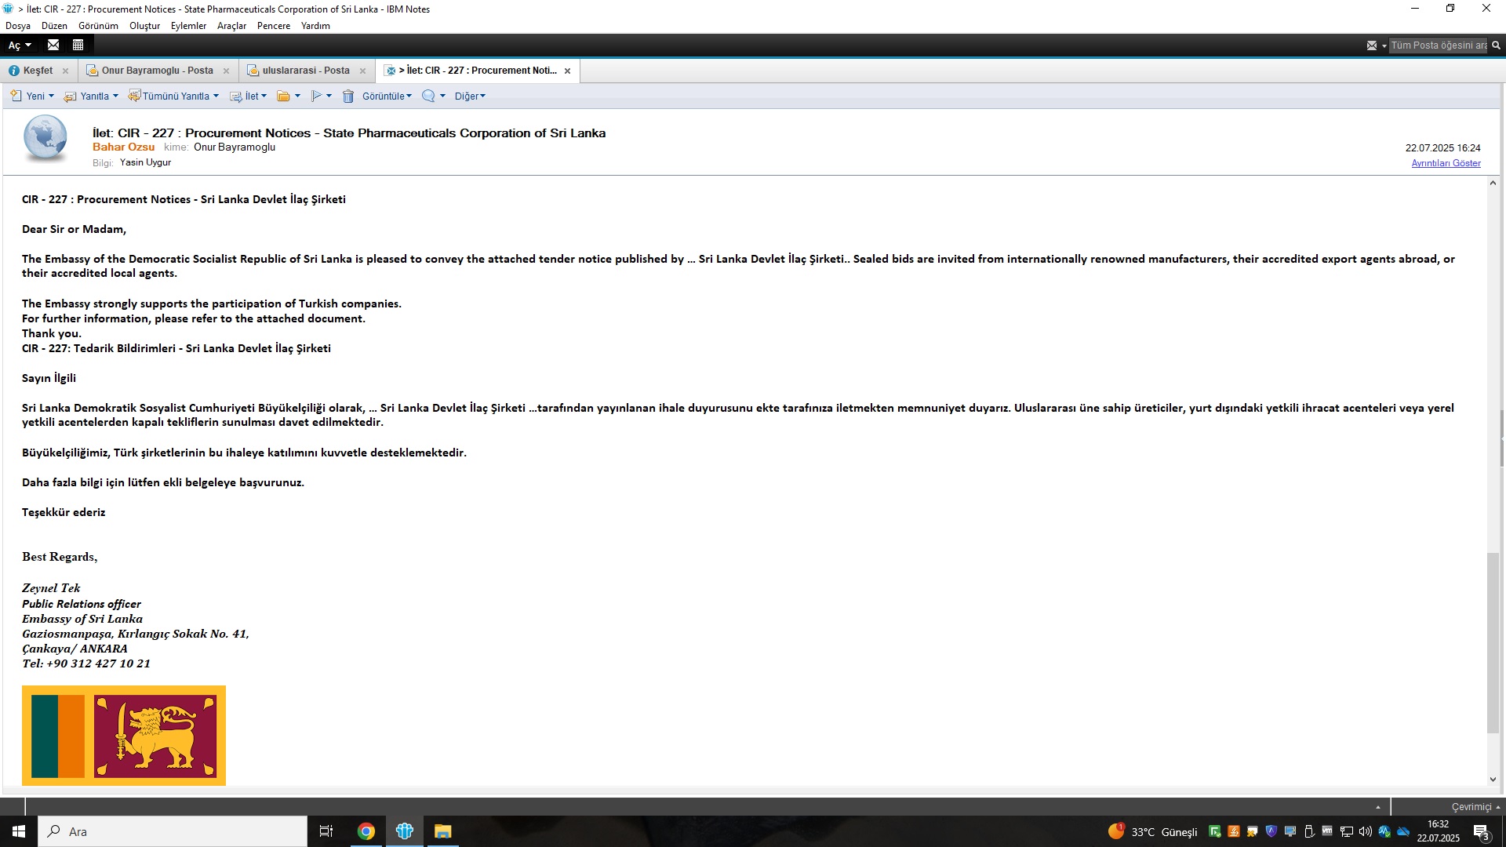
Task: Expand the Tümünü Yanıtla dropdown arrow
Action: (x=216, y=96)
